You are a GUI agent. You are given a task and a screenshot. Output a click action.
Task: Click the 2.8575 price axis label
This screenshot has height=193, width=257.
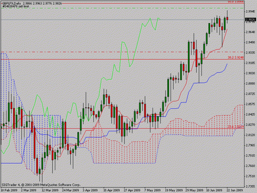[250, 104]
